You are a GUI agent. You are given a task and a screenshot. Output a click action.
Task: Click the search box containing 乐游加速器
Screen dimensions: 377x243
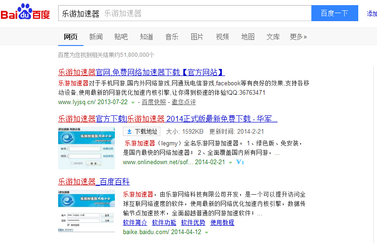pos(185,13)
